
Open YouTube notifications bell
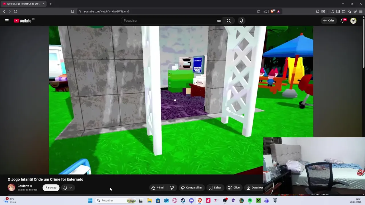[343, 20]
